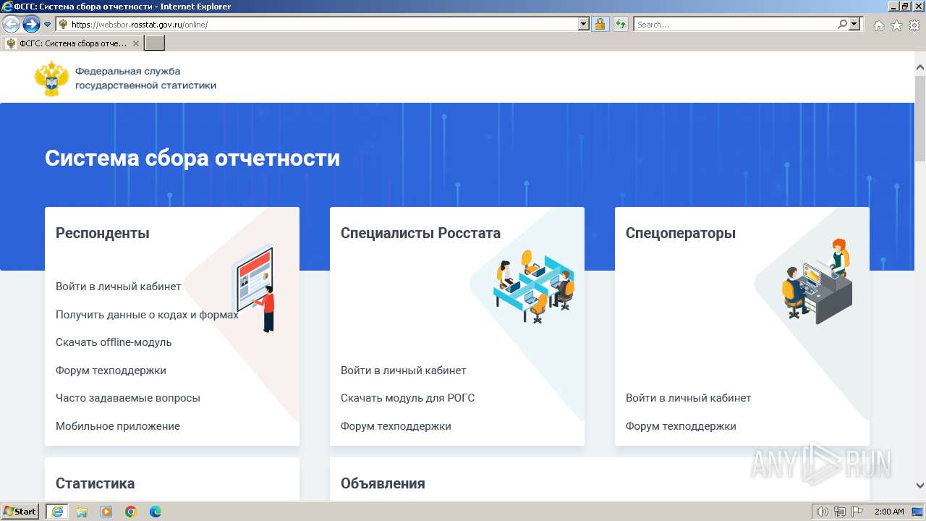This screenshot has width=926, height=521.
Task: Click the Rosstat emblem logo
Action: 51,78
